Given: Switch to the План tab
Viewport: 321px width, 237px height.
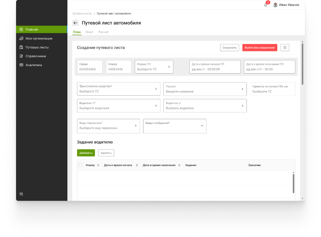Looking at the screenshot, I should pos(77,32).
